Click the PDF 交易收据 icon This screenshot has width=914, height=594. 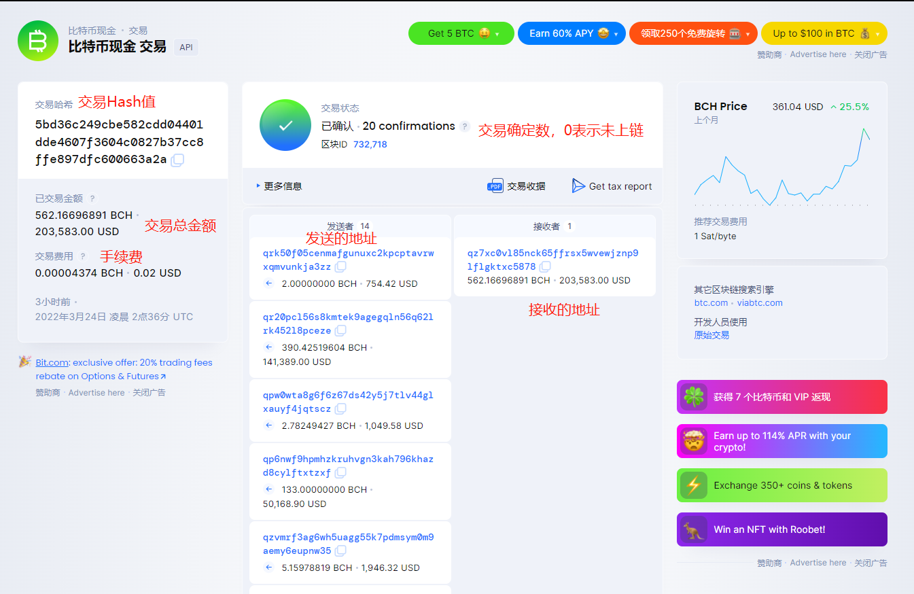[495, 185]
